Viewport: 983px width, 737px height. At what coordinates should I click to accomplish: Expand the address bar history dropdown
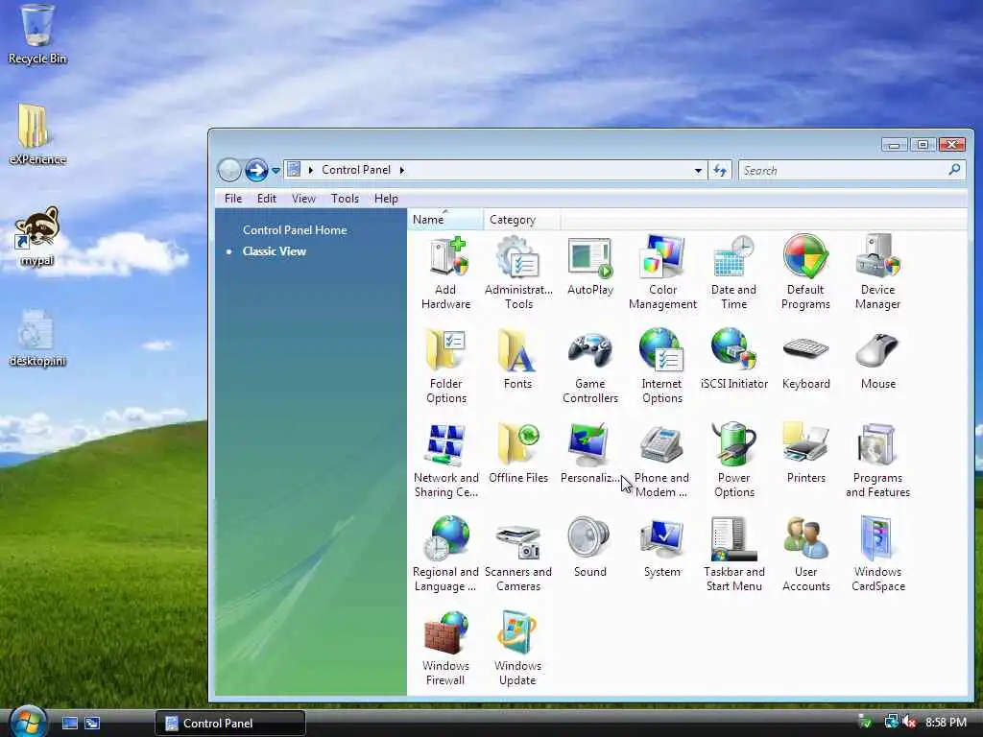pyautogui.click(x=698, y=171)
